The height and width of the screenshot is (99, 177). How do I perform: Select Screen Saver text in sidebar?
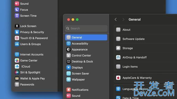click(80, 73)
